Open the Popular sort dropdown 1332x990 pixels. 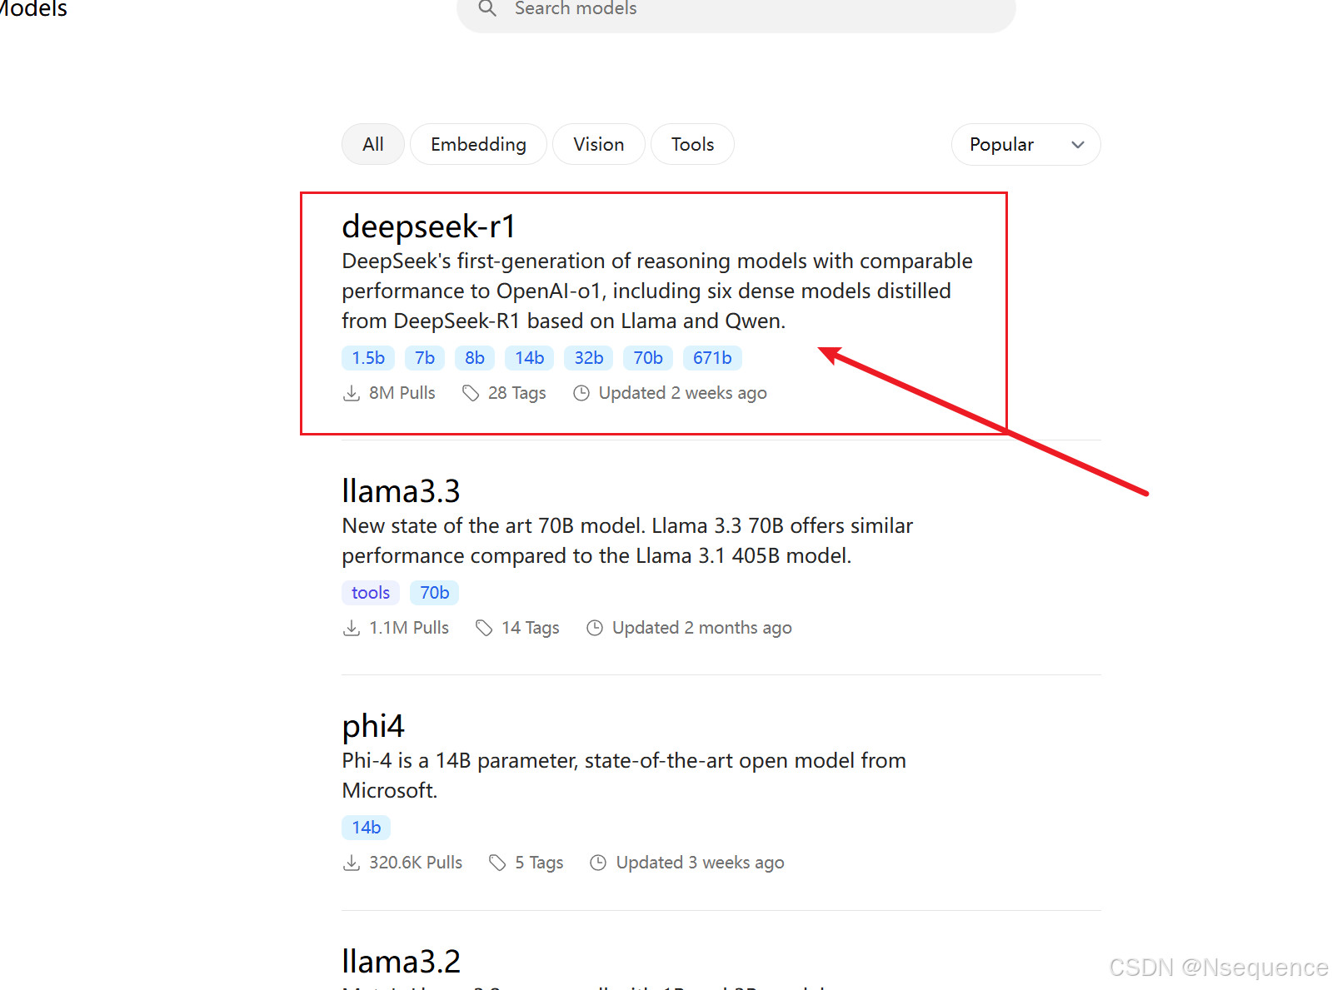[x=1025, y=144]
